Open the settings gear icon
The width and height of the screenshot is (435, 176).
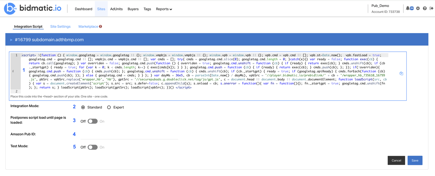[x=418, y=8]
